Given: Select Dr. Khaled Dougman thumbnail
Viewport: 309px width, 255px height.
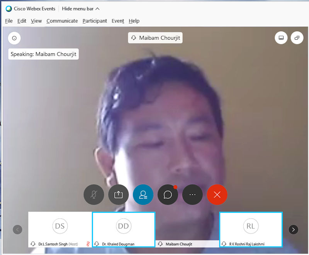Looking at the screenshot, I should (x=124, y=230).
